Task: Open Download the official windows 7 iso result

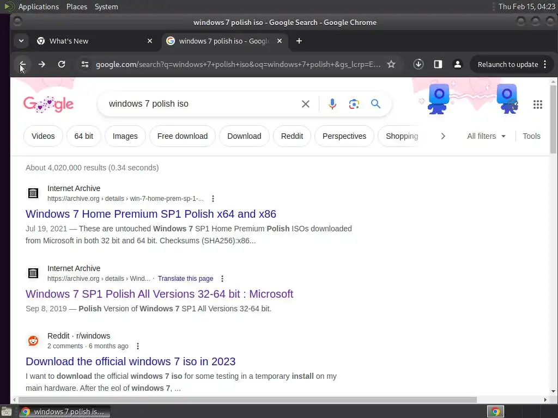Action: [131, 361]
